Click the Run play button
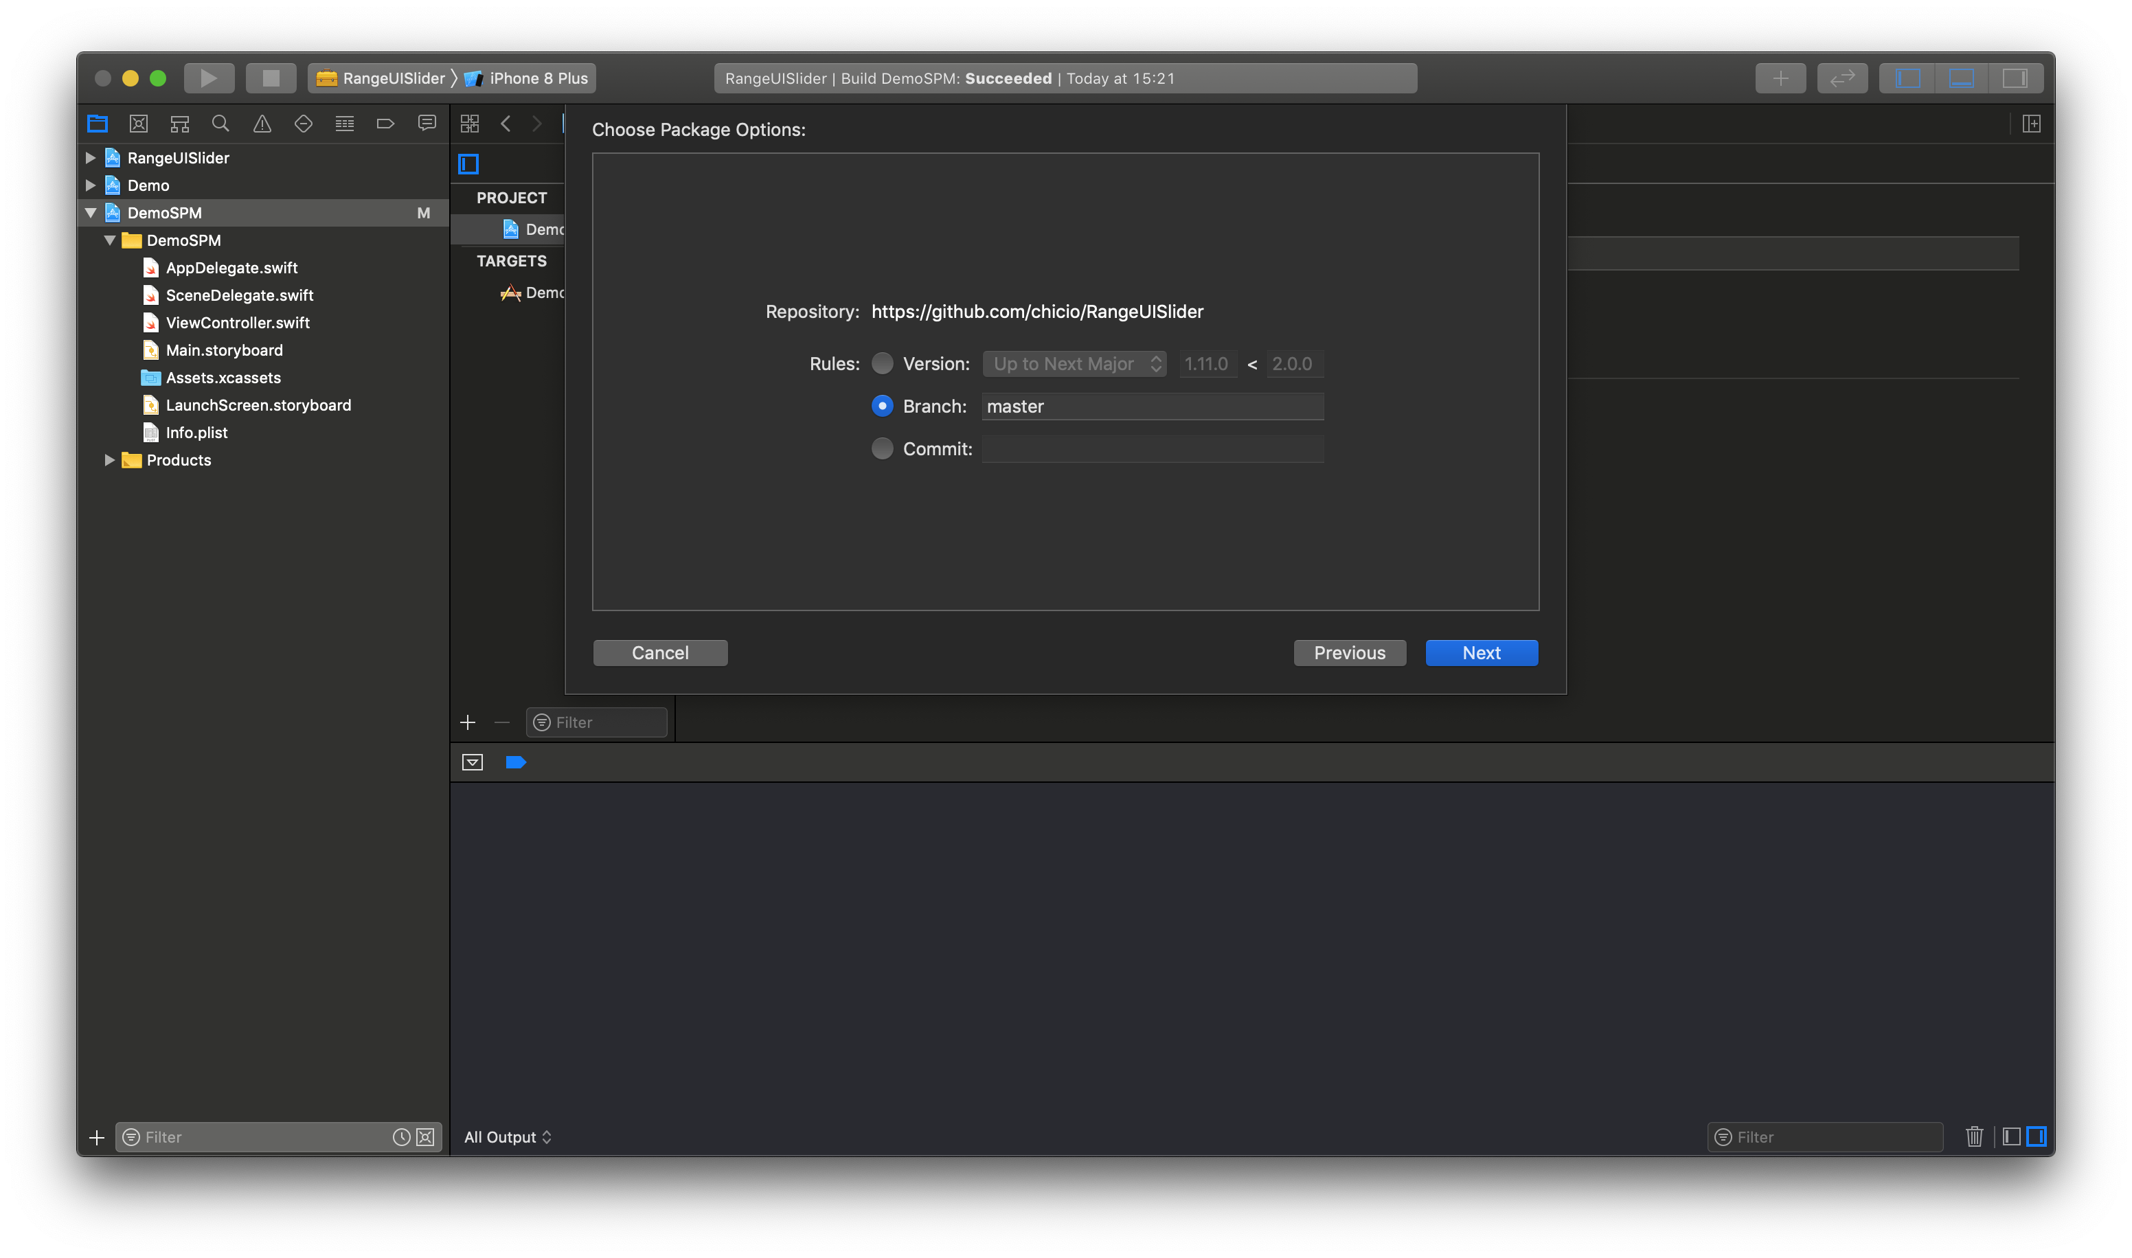This screenshot has width=2132, height=1258. coord(209,78)
